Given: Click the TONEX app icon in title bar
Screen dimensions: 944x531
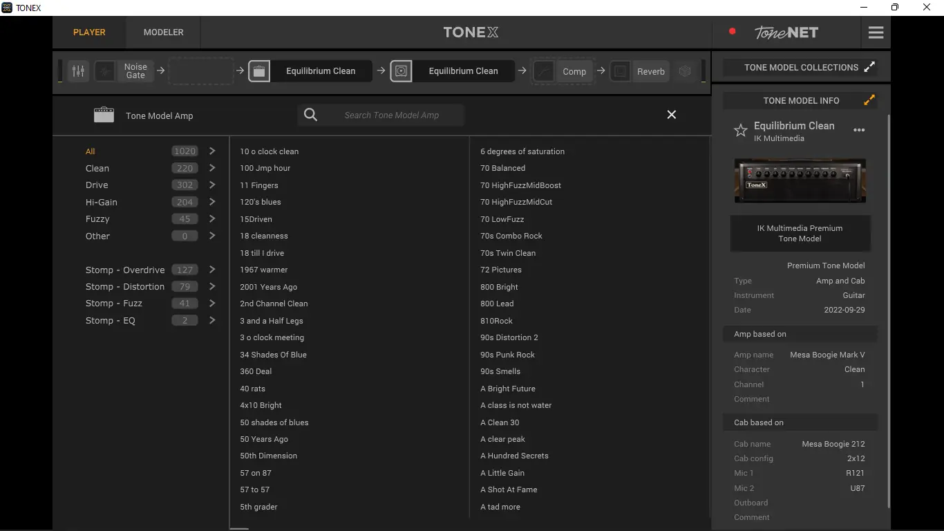Looking at the screenshot, I should (7, 8).
